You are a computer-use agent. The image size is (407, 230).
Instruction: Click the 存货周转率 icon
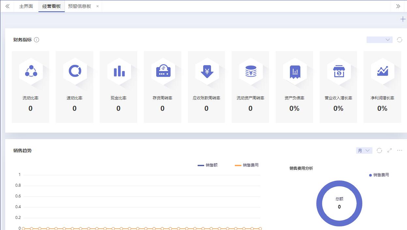[x=163, y=72]
